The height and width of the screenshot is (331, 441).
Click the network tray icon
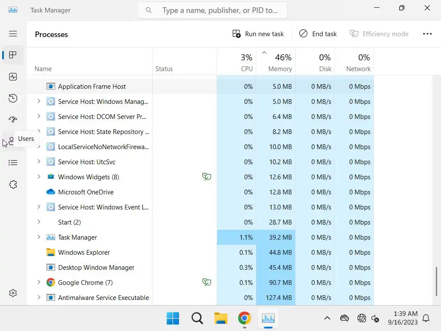pos(362,319)
